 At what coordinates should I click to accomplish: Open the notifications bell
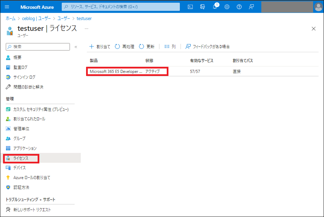coord(215,6)
